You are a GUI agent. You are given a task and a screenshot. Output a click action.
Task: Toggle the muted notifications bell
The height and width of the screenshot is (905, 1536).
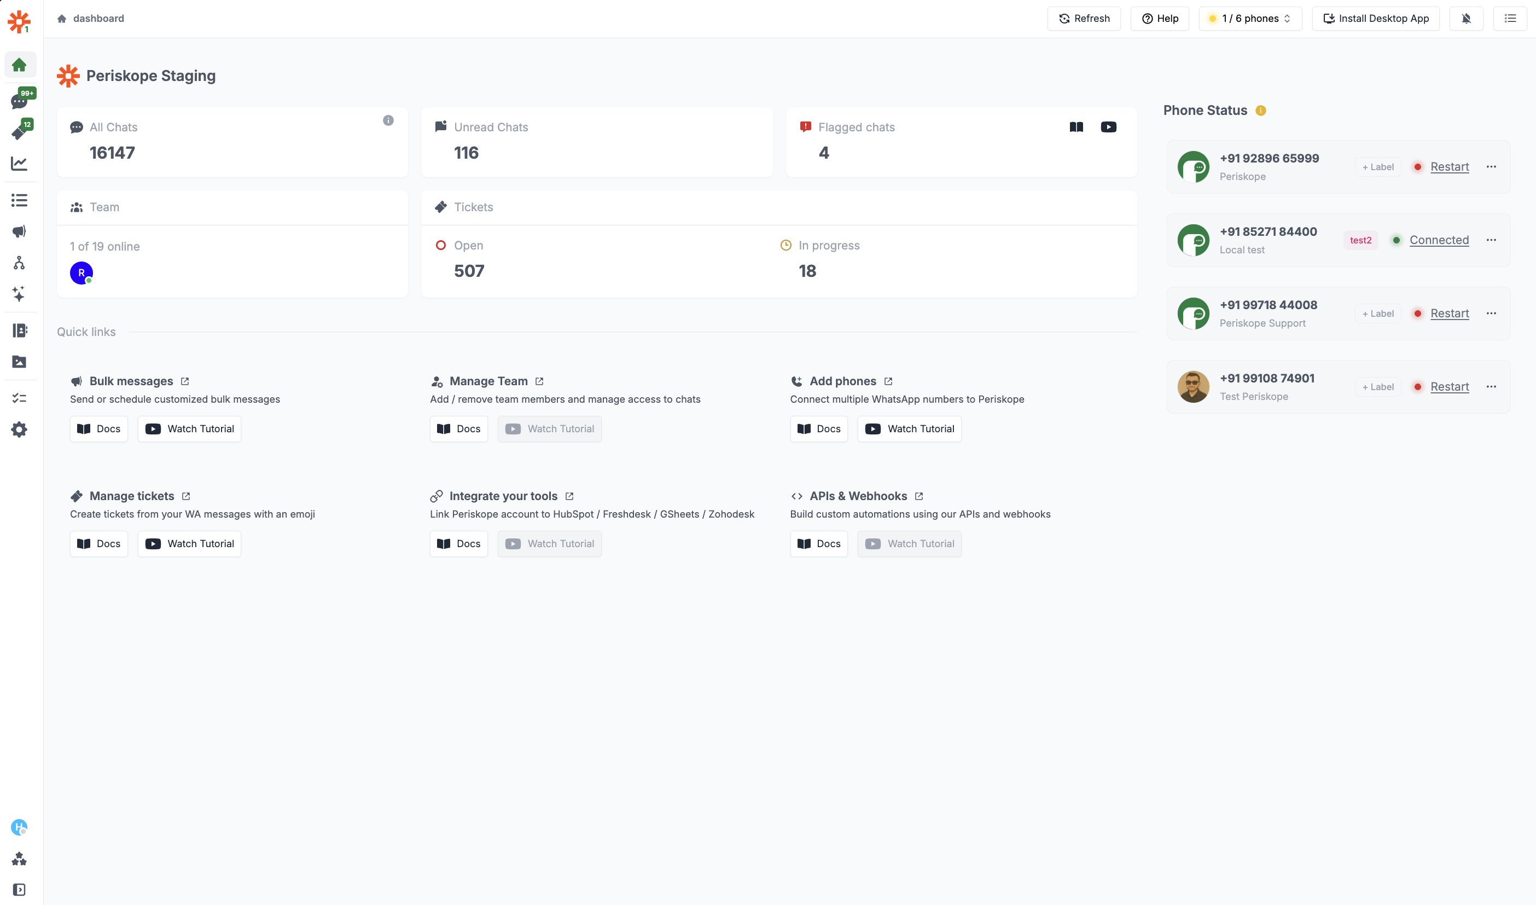(1466, 18)
